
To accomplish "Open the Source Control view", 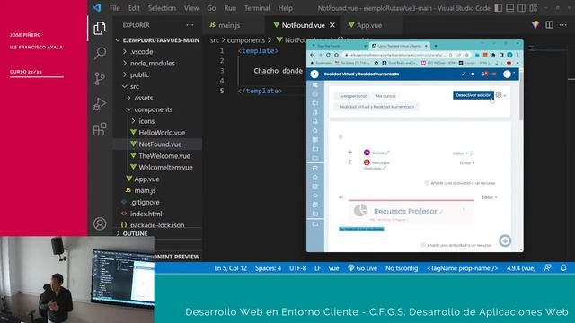I will [100, 78].
